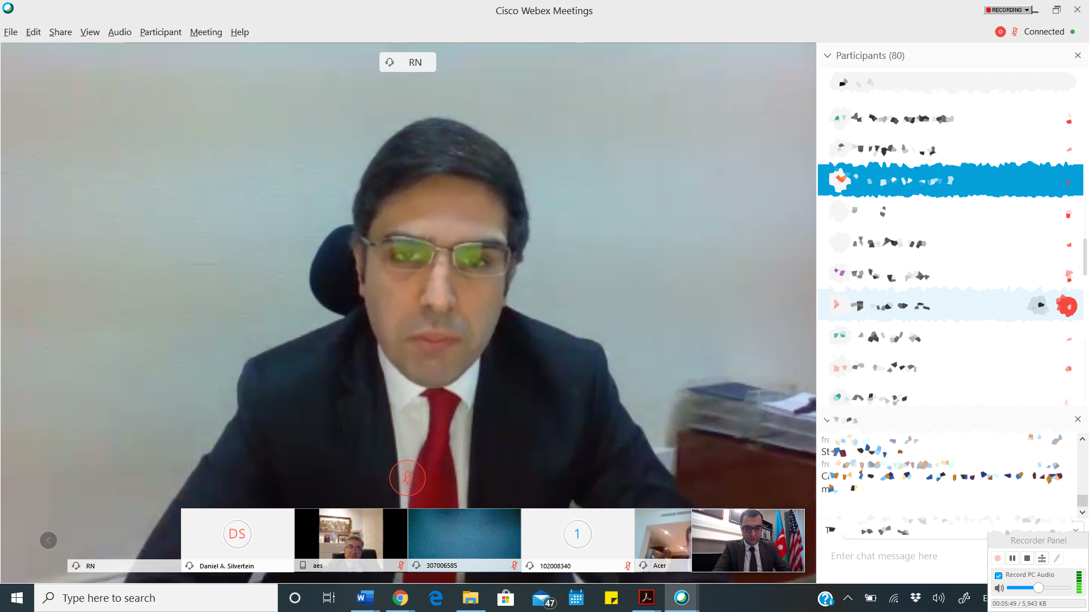
Task: Open Task View on taskbar
Action: 329,598
